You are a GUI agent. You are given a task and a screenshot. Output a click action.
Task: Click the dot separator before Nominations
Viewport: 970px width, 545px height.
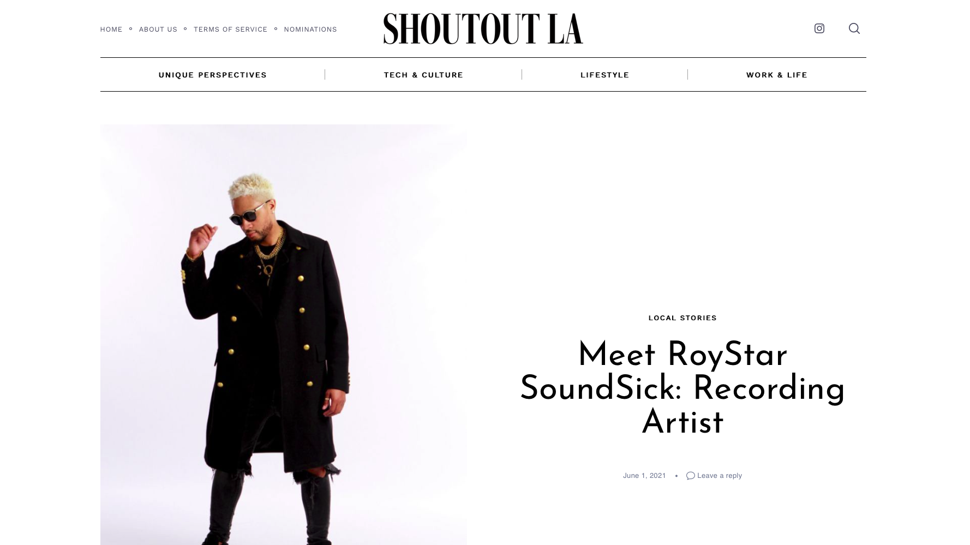(x=276, y=29)
